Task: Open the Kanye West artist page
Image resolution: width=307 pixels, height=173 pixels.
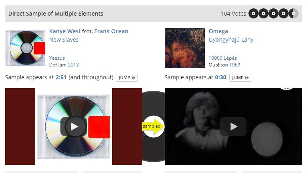Action: 65,31
